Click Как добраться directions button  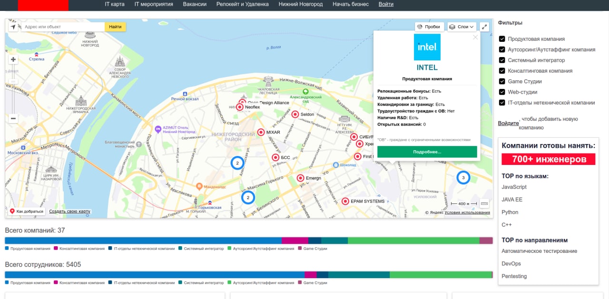click(26, 212)
